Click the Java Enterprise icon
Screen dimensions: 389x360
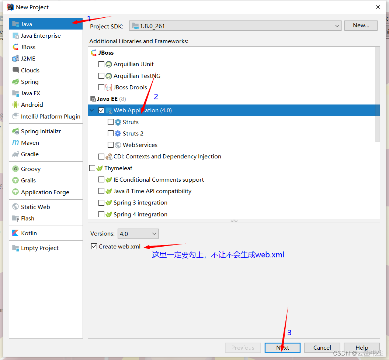tap(15, 36)
